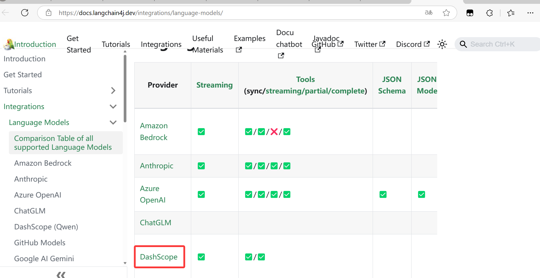Open the Discord external link

click(413, 44)
